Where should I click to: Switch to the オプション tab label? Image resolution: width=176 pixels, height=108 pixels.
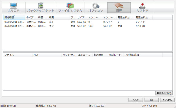96,11
